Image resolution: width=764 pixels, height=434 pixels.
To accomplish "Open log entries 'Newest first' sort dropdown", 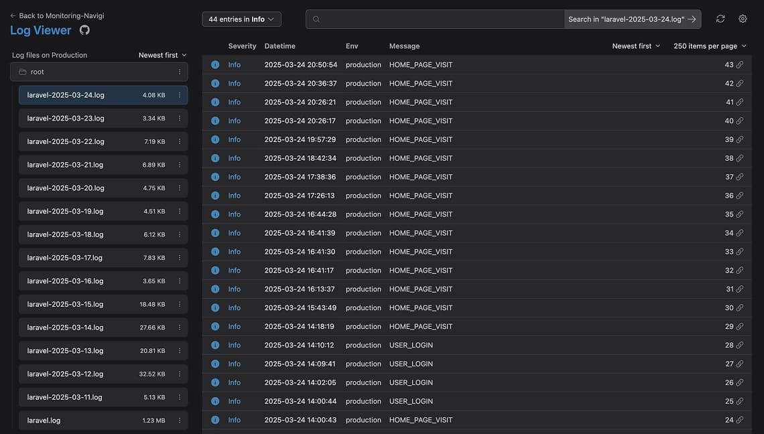I will pos(637,46).
